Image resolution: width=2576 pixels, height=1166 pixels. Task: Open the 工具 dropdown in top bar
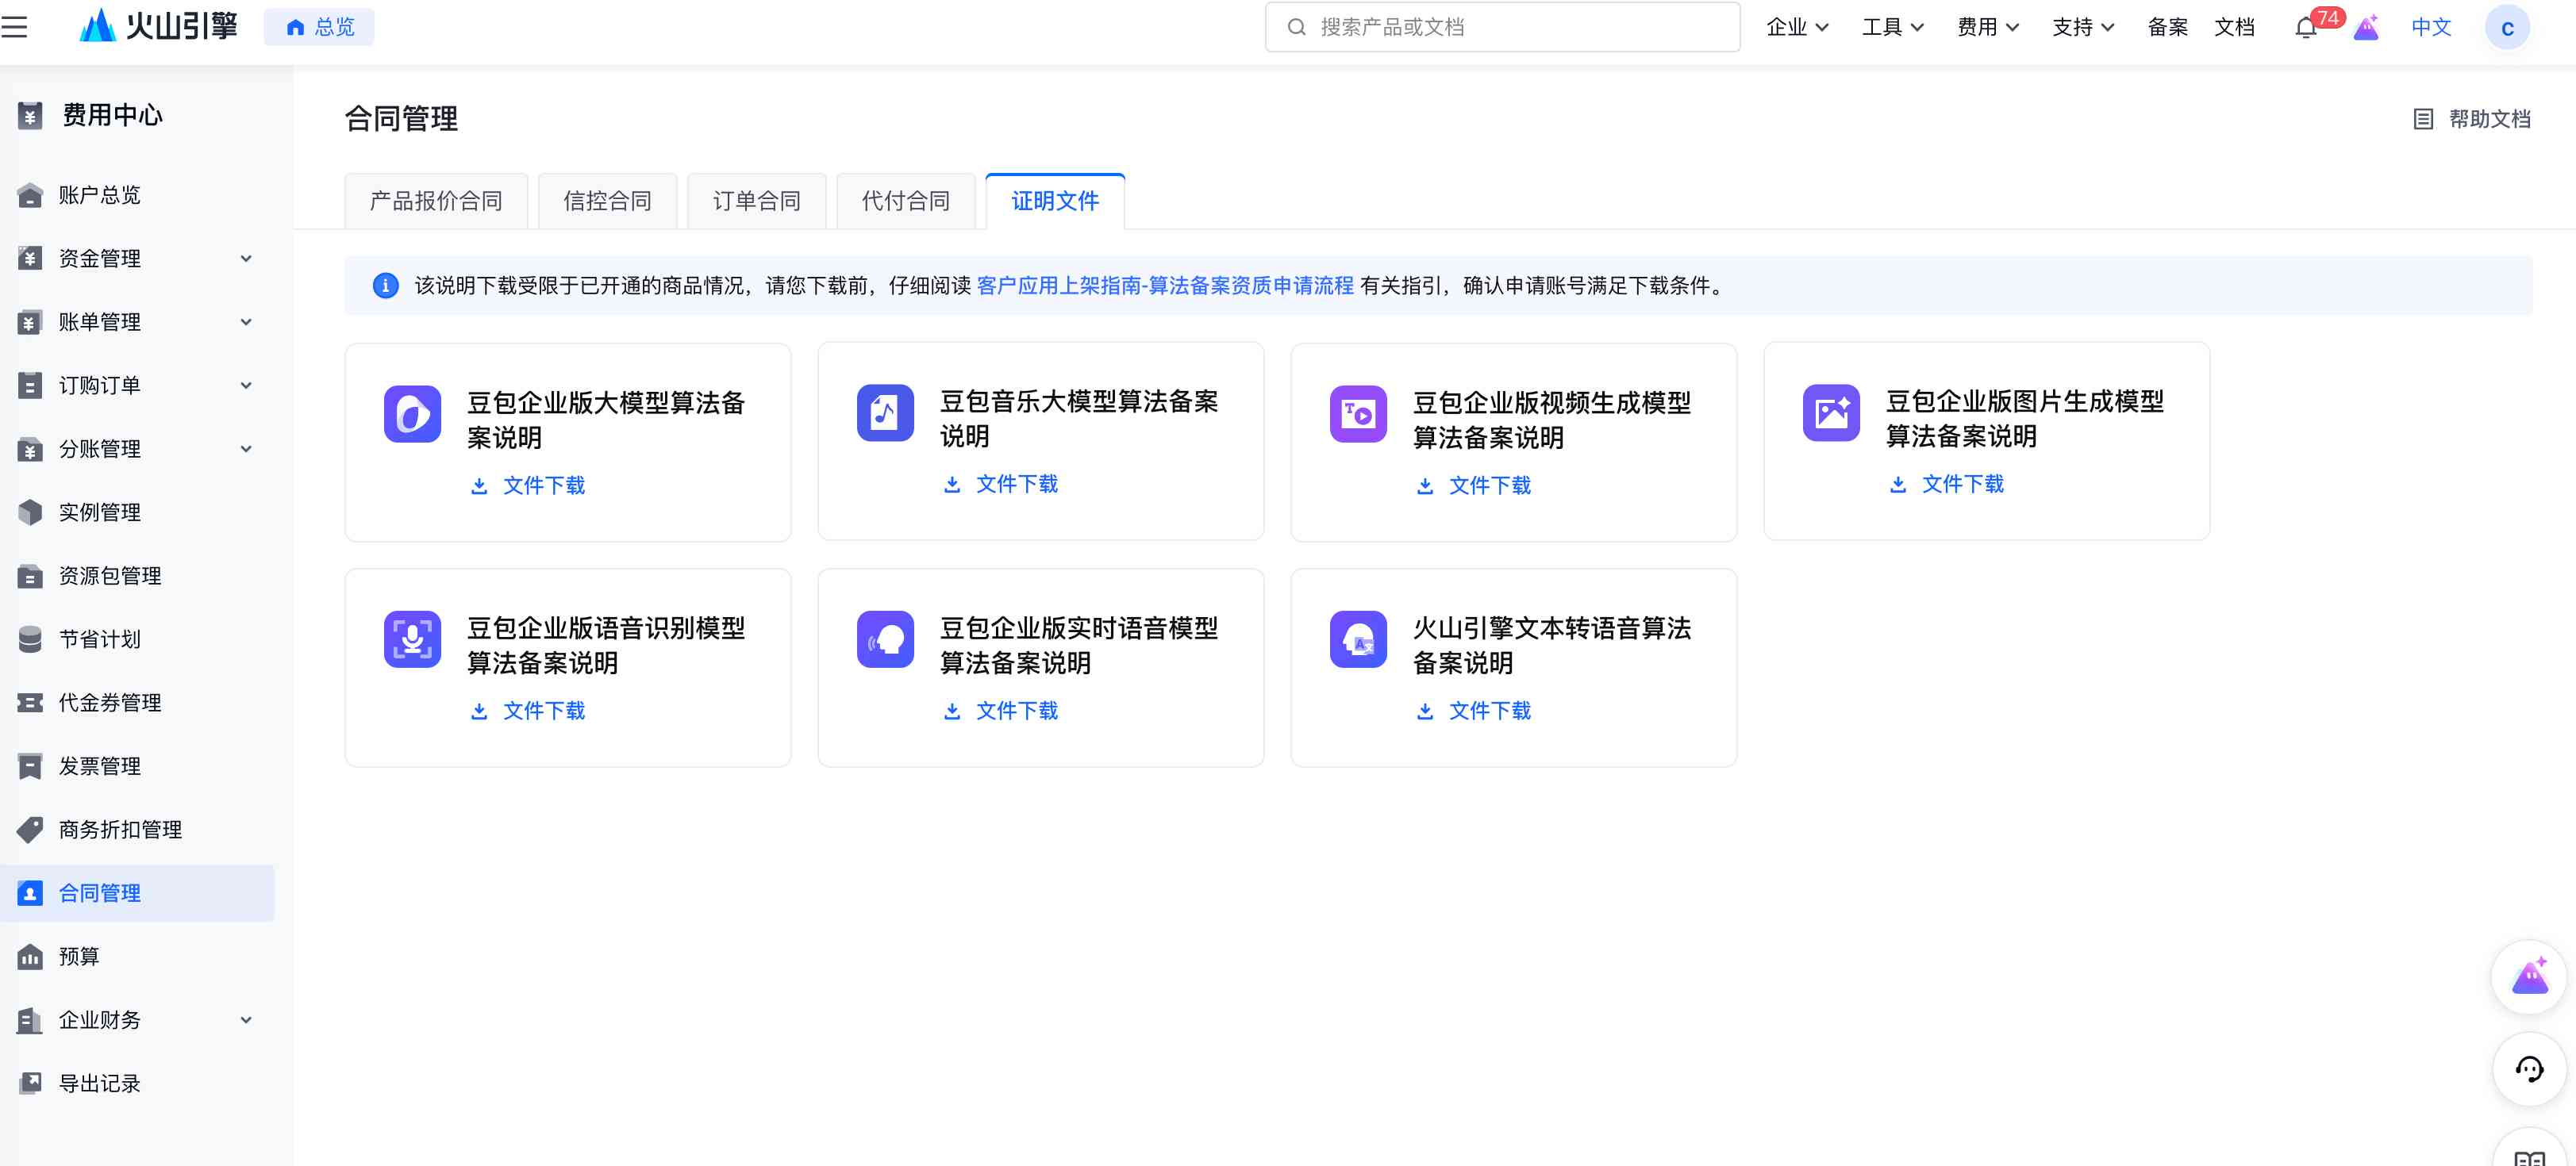click(1892, 27)
